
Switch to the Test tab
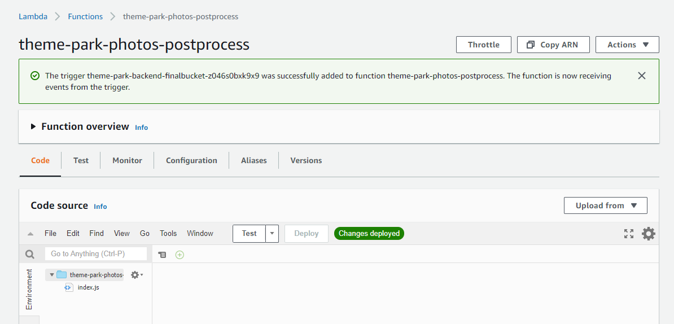81,160
